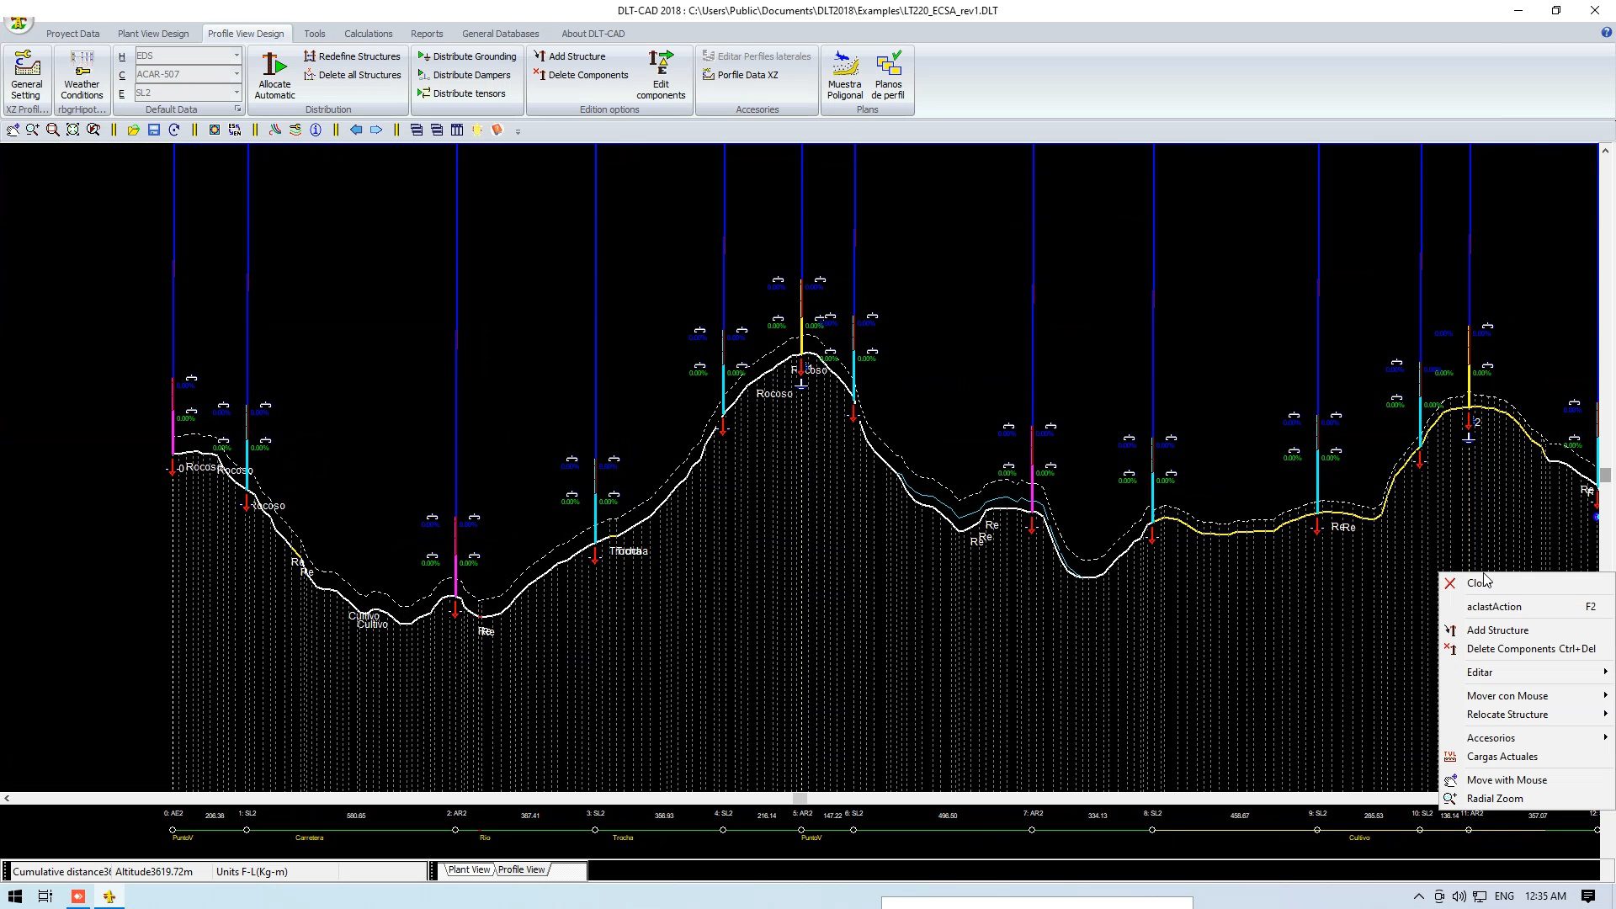Click the Muestra Poligonal icon

pyautogui.click(x=844, y=74)
